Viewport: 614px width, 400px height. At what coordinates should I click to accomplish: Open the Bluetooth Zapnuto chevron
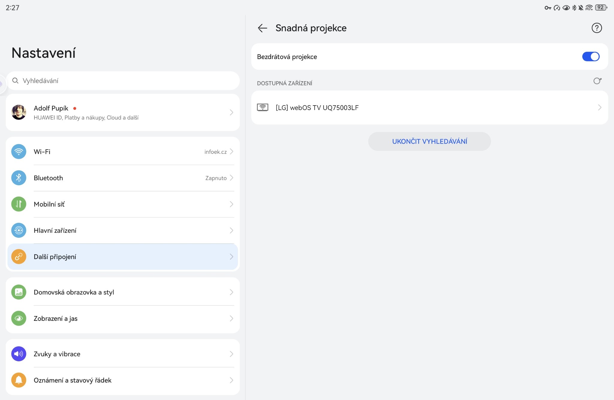coord(231,178)
